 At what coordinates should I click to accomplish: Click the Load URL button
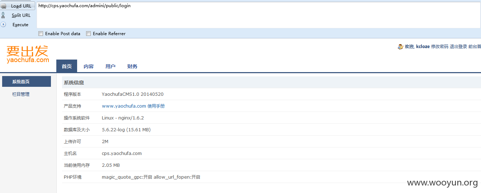coord(18,6)
